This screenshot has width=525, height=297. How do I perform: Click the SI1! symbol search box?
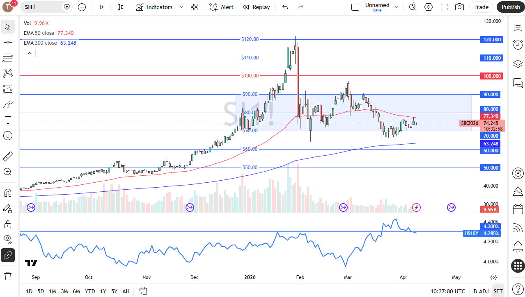[46, 7]
